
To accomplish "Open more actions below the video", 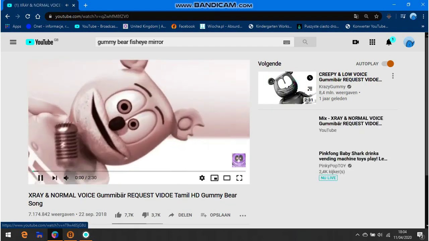I will (243, 215).
